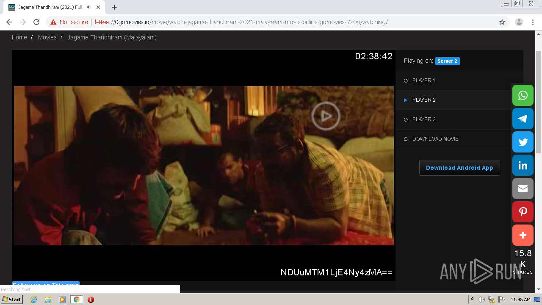Switch to the Chrome taskbar button
The width and height of the screenshot is (542, 305).
[76, 299]
